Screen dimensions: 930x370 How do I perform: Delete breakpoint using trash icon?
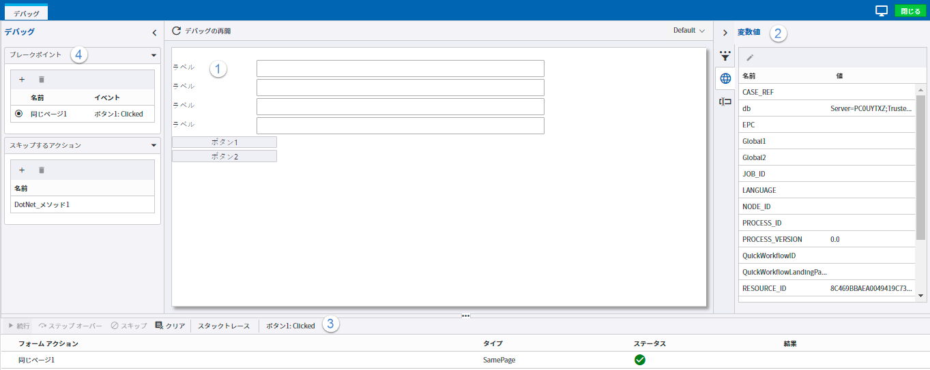pos(41,80)
